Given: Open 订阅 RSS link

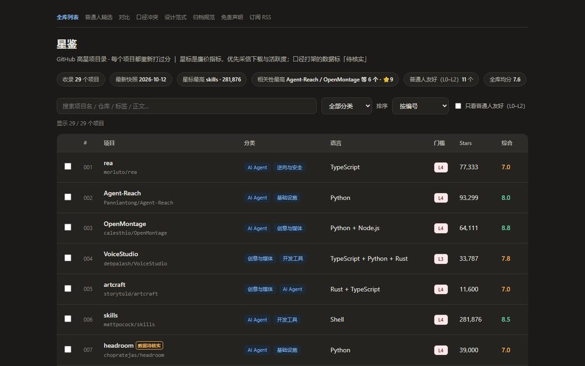Looking at the screenshot, I should [x=260, y=17].
